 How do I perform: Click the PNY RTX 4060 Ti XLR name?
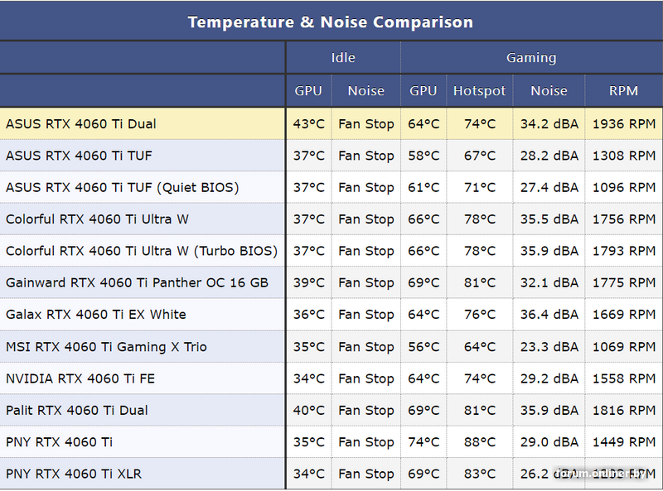pyautogui.click(x=74, y=474)
